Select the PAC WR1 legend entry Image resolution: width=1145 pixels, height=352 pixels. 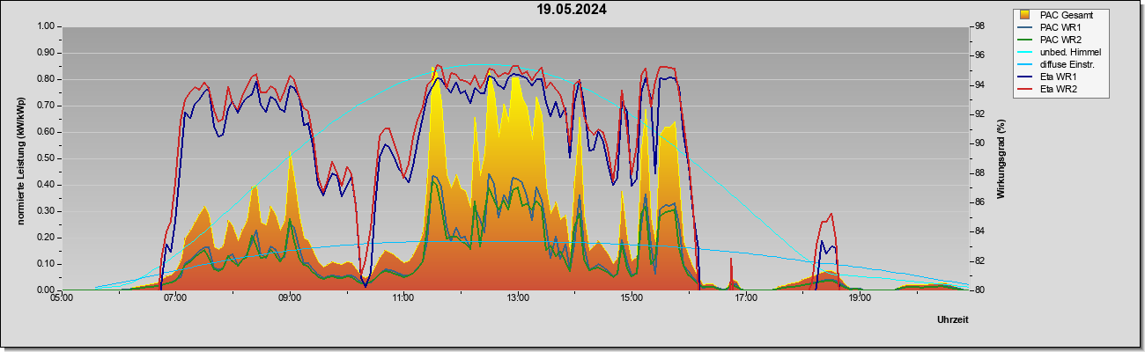[1053, 27]
